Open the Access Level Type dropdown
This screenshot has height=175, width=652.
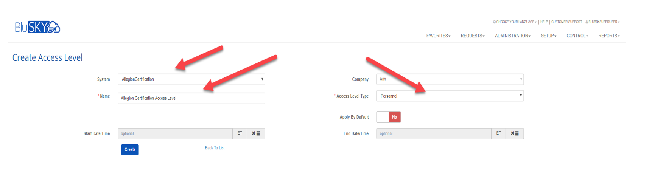coord(450,96)
